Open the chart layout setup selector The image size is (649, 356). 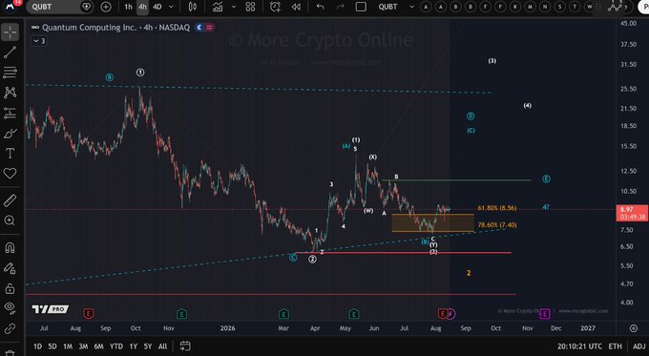pyautogui.click(x=361, y=7)
